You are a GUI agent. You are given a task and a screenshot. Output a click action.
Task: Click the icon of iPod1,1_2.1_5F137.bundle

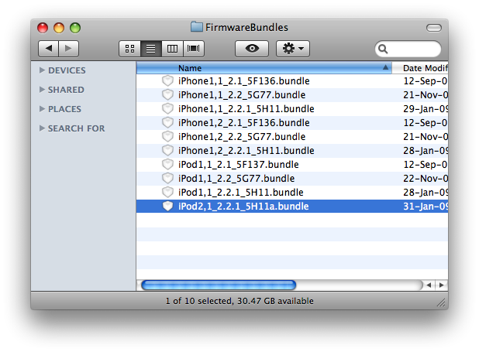pyautogui.click(x=167, y=165)
